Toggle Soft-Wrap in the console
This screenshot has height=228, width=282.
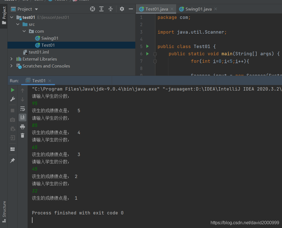point(23,109)
